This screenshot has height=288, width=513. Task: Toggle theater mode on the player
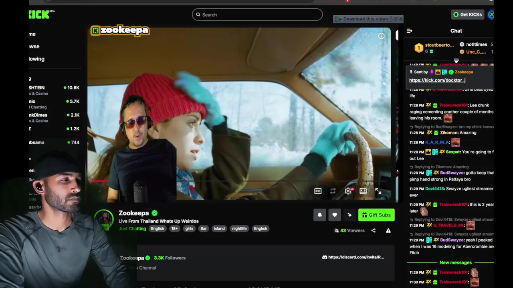[x=363, y=191]
